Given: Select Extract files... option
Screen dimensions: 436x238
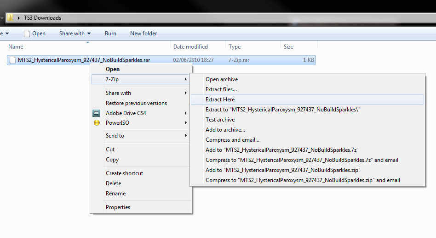Looking at the screenshot, I should 221,89.
